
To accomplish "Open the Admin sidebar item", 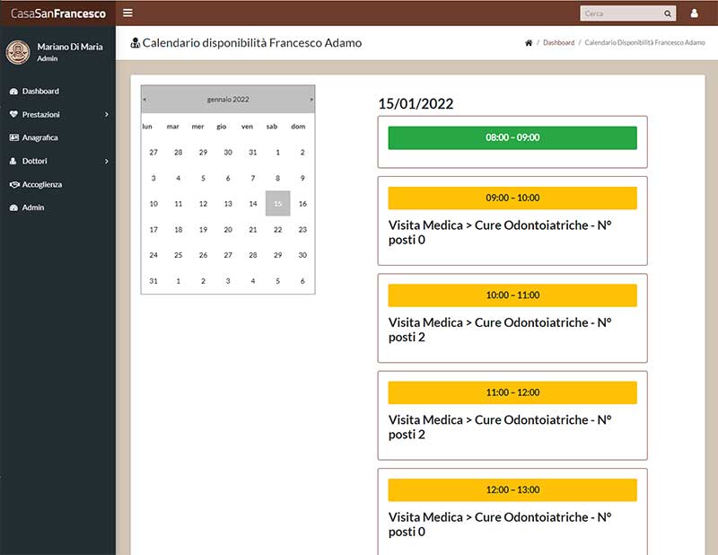I will tap(57, 207).
